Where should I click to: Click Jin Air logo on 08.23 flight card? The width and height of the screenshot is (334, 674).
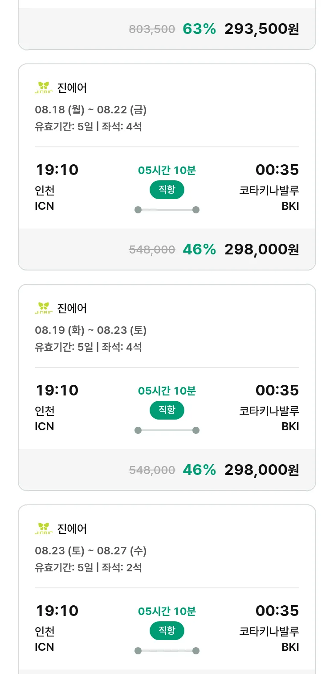pos(44,528)
